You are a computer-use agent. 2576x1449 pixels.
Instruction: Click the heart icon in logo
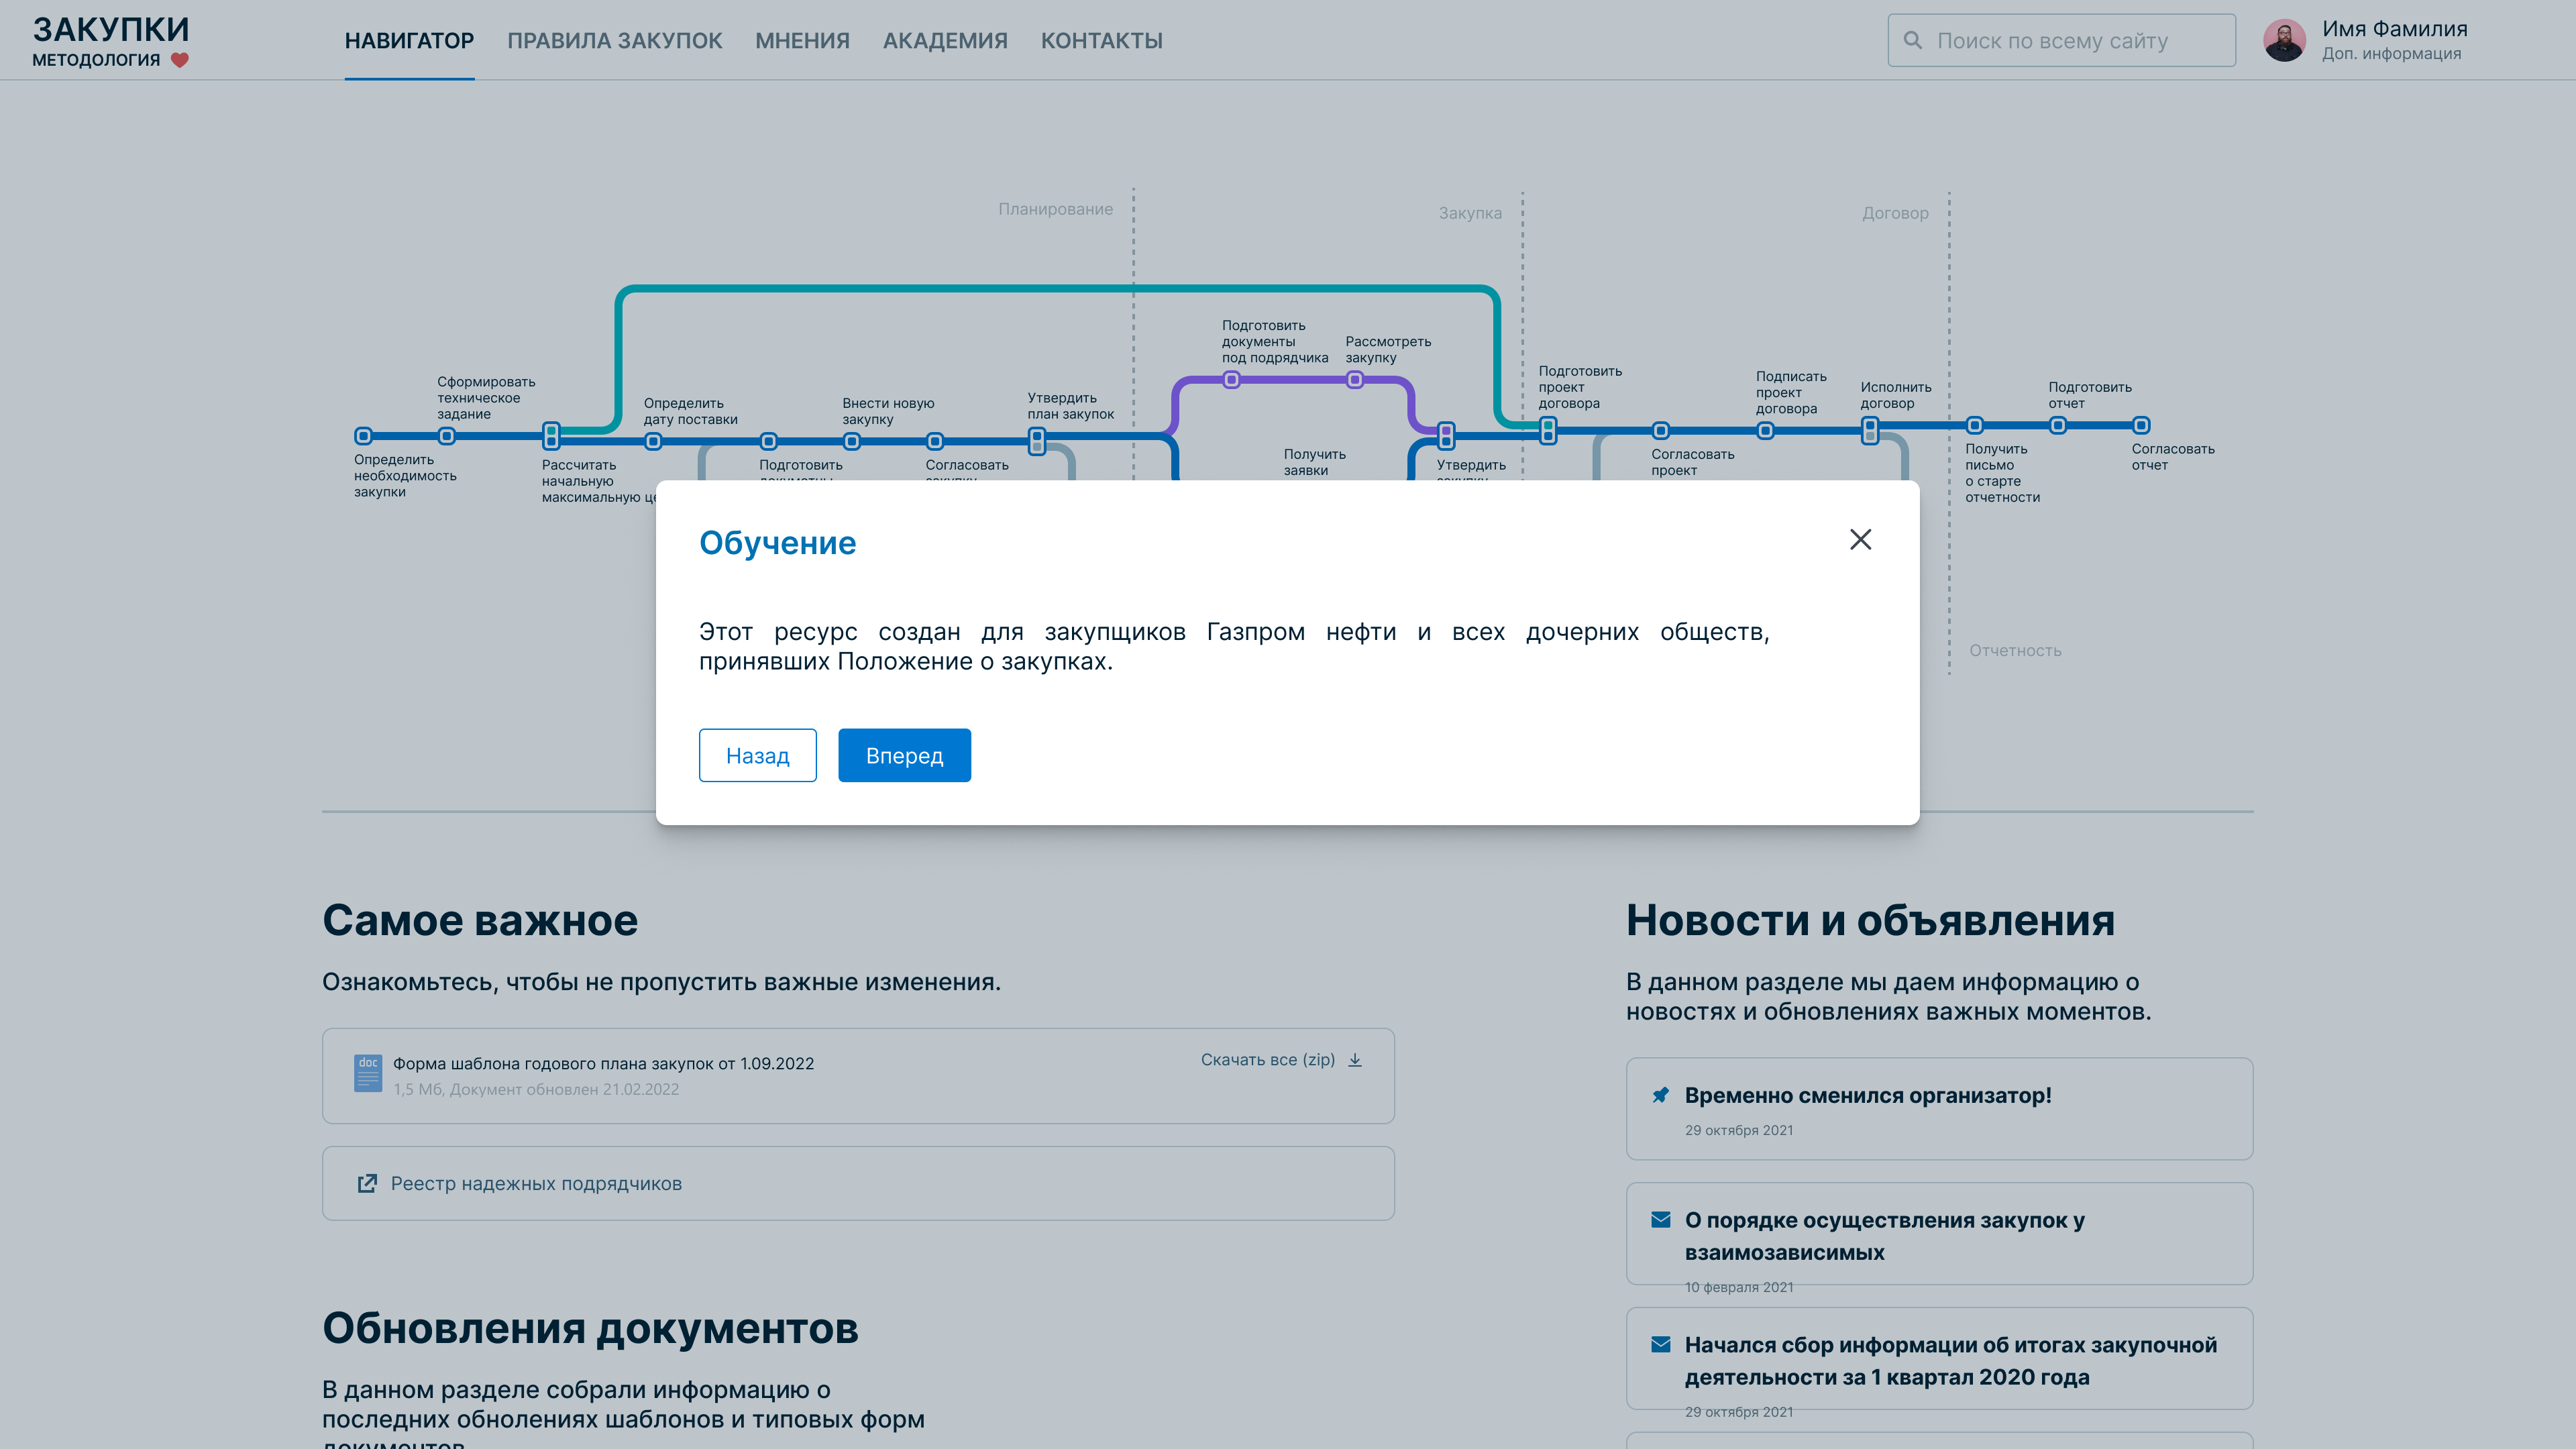click(180, 60)
